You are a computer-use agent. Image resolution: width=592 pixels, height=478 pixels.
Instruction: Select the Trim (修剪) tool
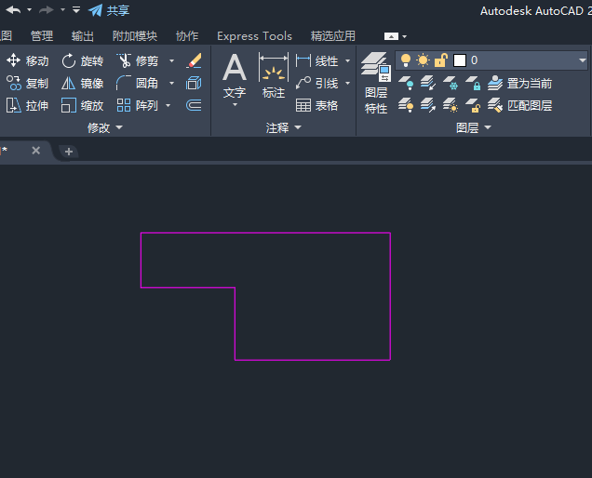[x=138, y=60]
